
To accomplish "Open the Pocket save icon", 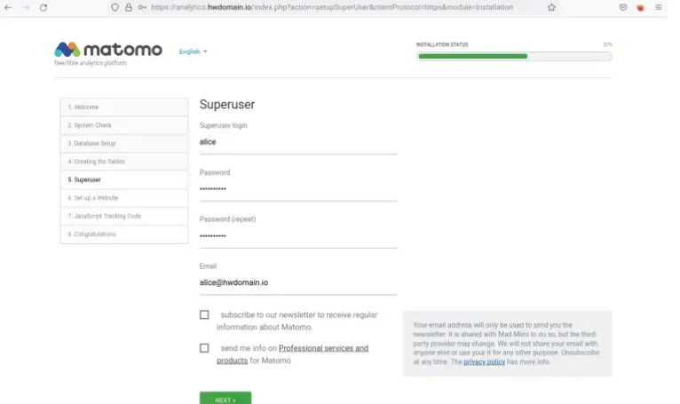I will coord(623,7).
